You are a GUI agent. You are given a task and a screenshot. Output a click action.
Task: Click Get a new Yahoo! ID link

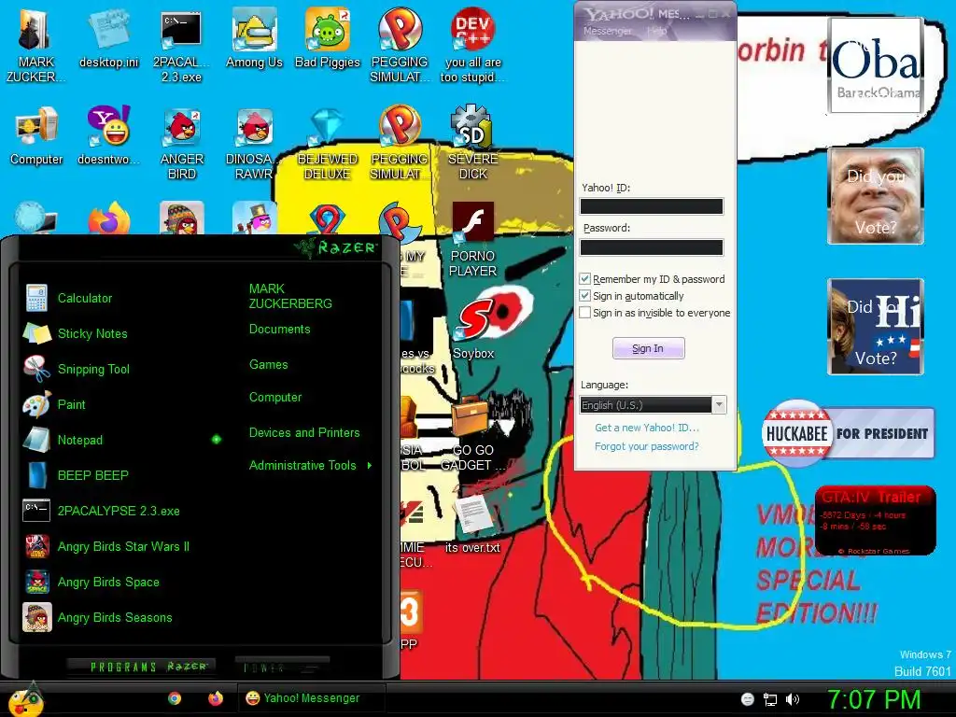tap(647, 428)
